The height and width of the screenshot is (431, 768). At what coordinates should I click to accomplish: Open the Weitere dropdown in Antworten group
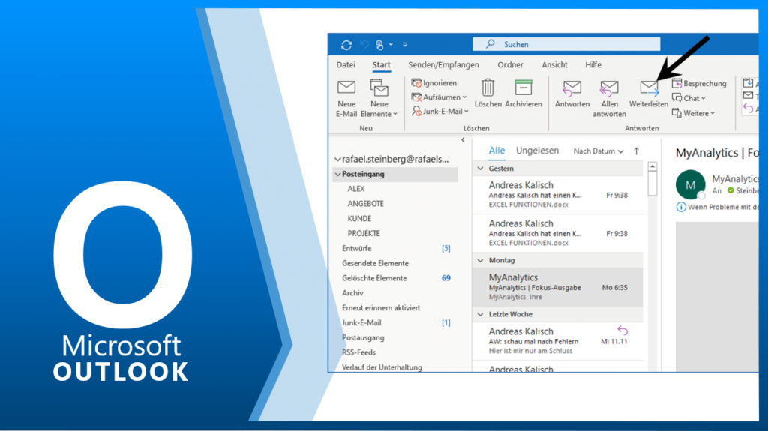[693, 113]
